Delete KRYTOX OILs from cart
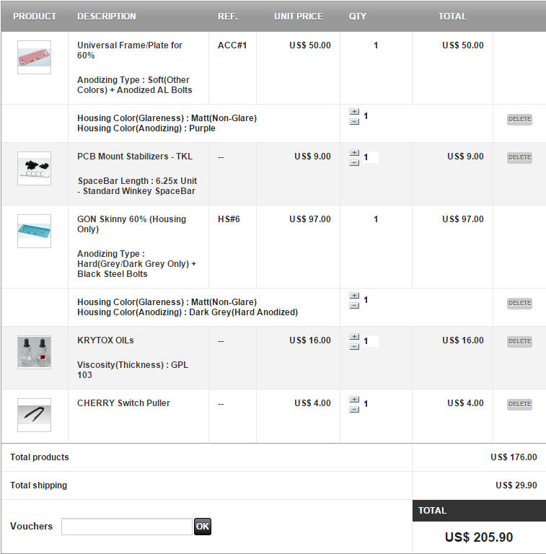The image size is (546, 554). click(x=519, y=341)
